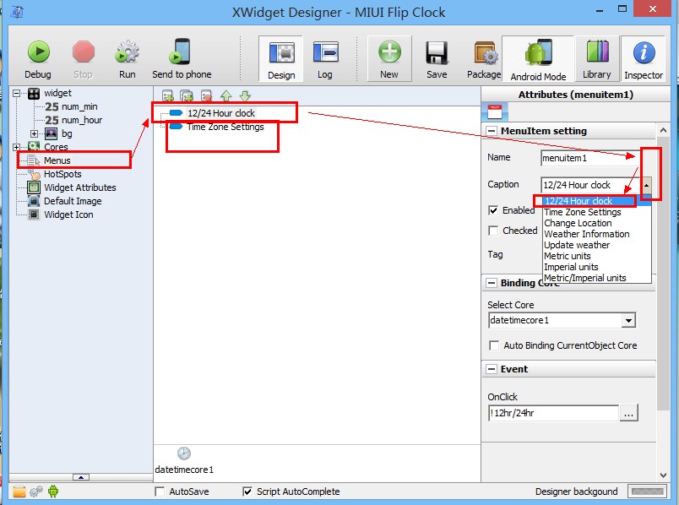Image resolution: width=679 pixels, height=505 pixels.
Task: Select num_hour in the widget tree
Action: [x=81, y=120]
